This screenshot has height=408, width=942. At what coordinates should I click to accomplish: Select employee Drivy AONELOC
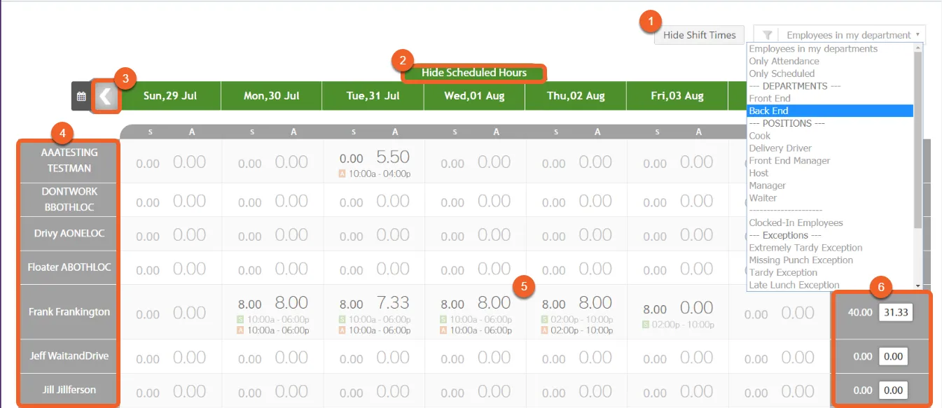pos(69,233)
